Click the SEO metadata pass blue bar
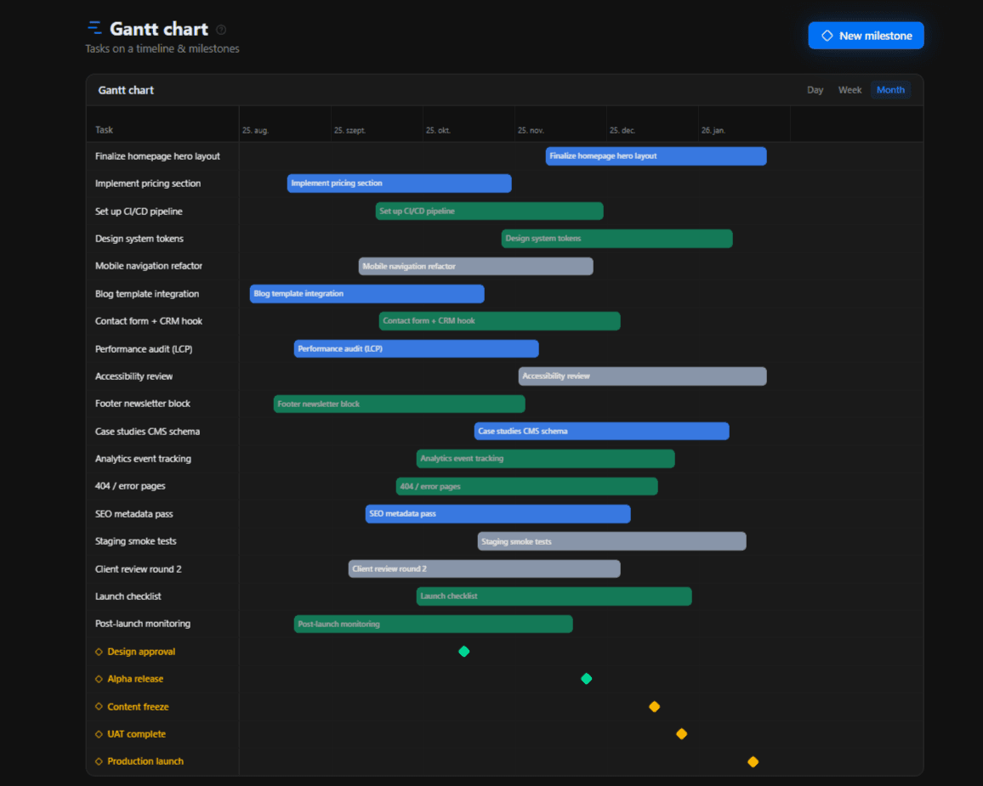This screenshot has width=983, height=786. (497, 513)
